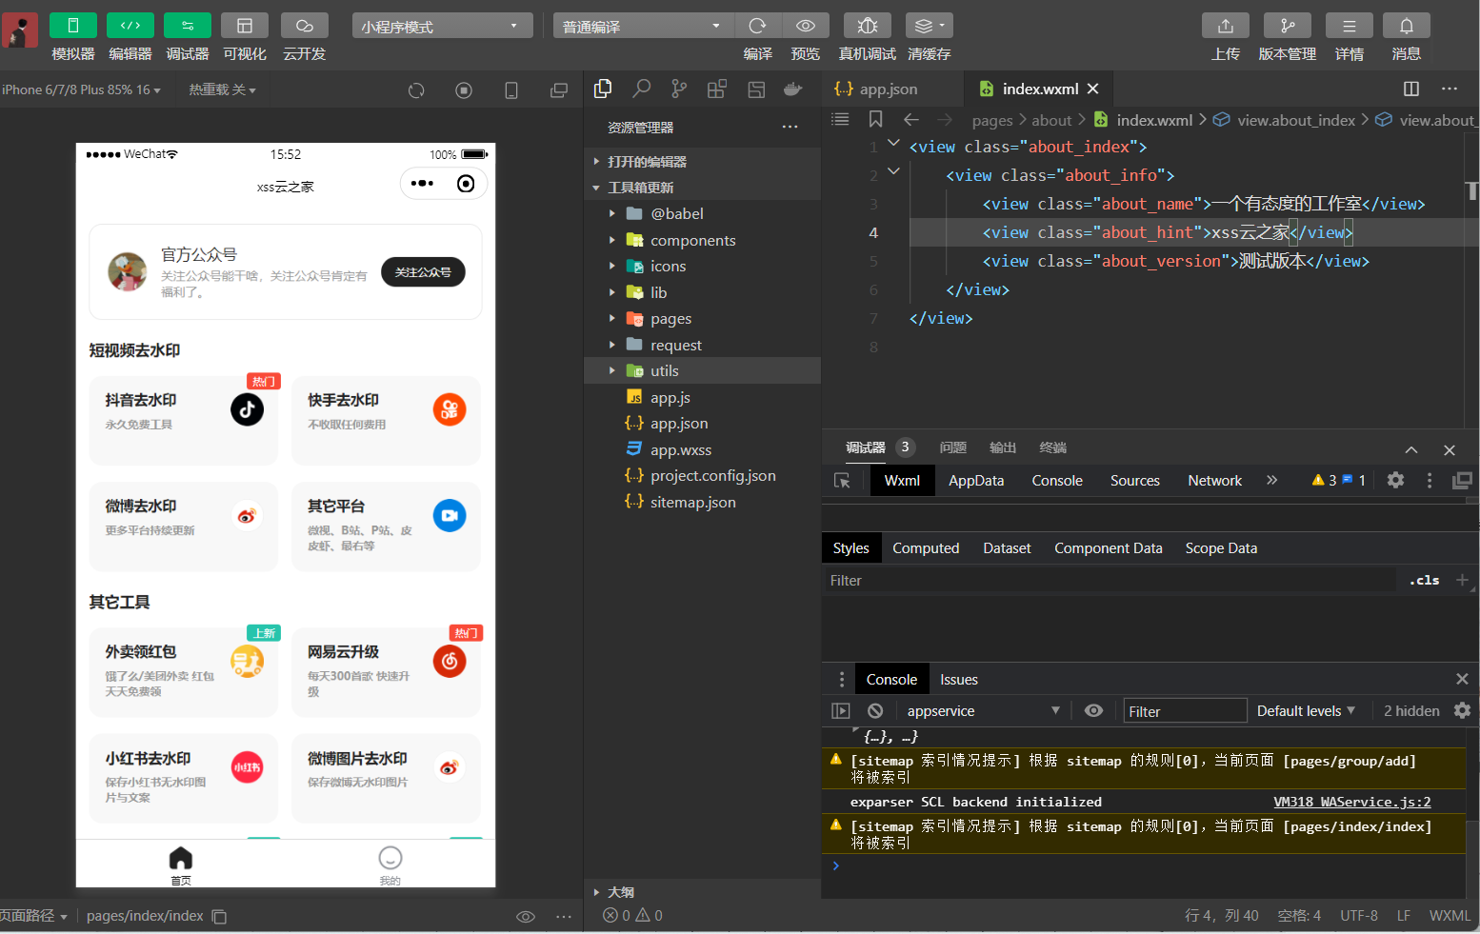
Task: Open the Default levels dropdown
Action: click(1306, 710)
